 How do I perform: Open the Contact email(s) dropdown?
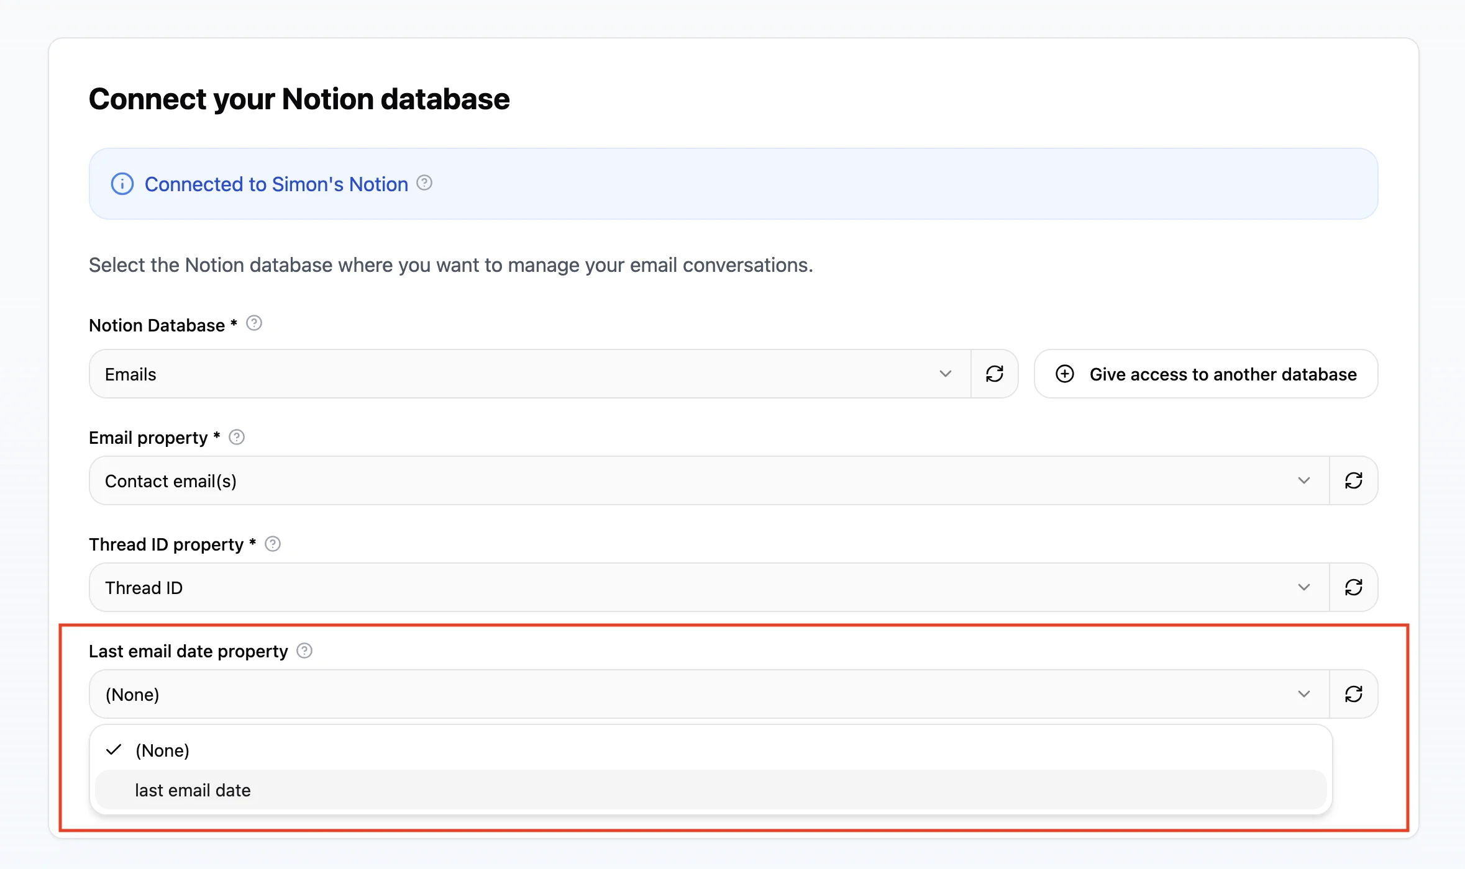(x=709, y=480)
